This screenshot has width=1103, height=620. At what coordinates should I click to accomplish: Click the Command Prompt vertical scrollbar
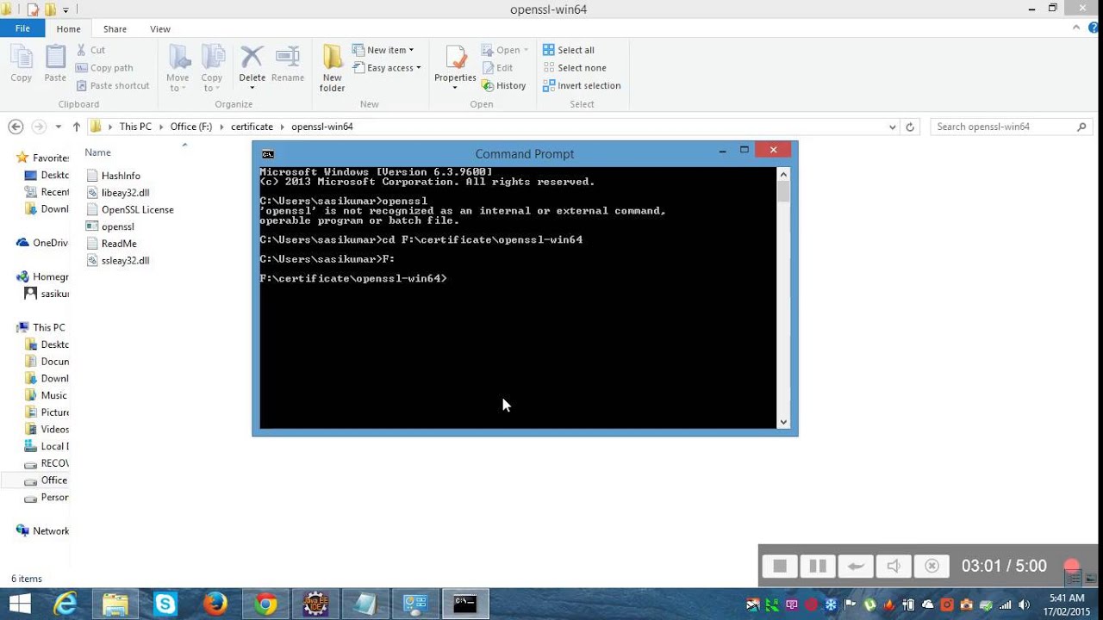tap(783, 296)
